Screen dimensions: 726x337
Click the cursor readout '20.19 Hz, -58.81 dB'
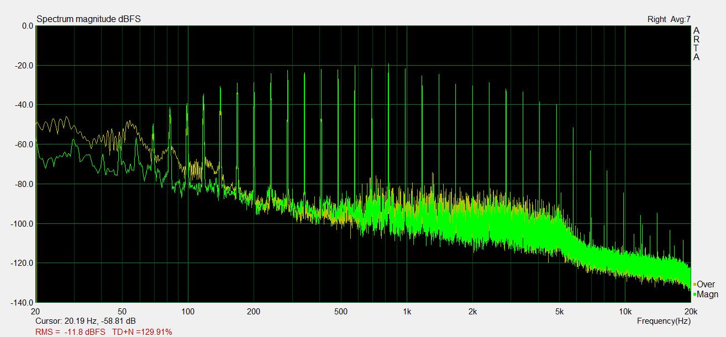99,320
